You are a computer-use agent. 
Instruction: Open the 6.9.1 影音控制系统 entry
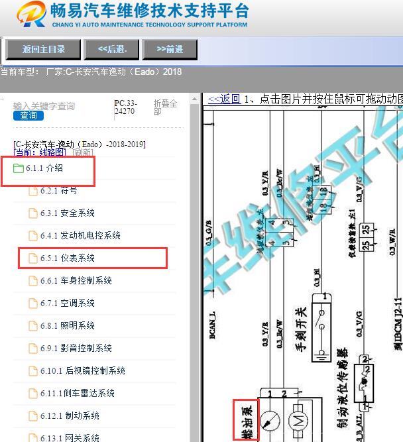click(x=76, y=349)
